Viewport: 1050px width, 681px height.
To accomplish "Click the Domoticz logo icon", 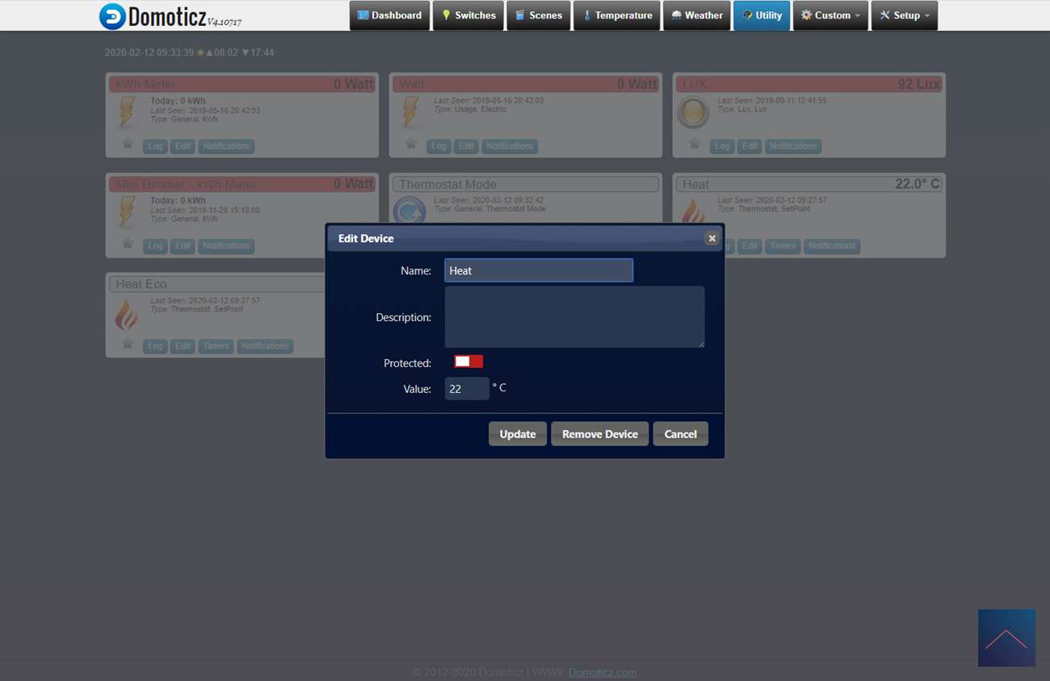I will 112,16.
